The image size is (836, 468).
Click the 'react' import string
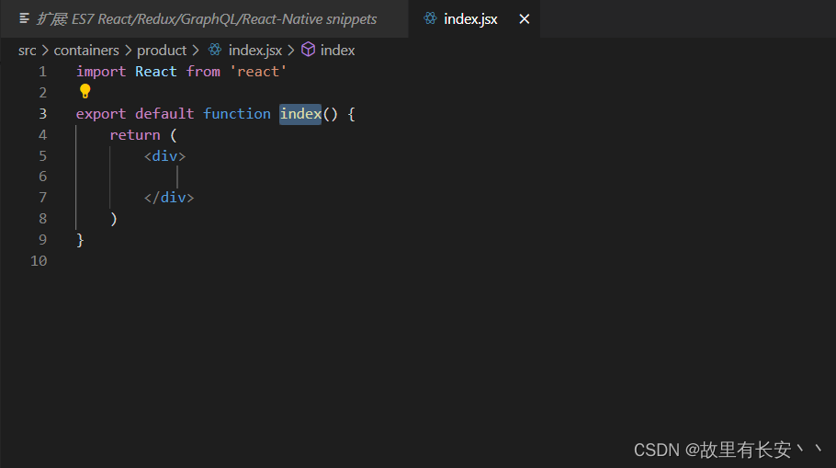pyautogui.click(x=258, y=71)
